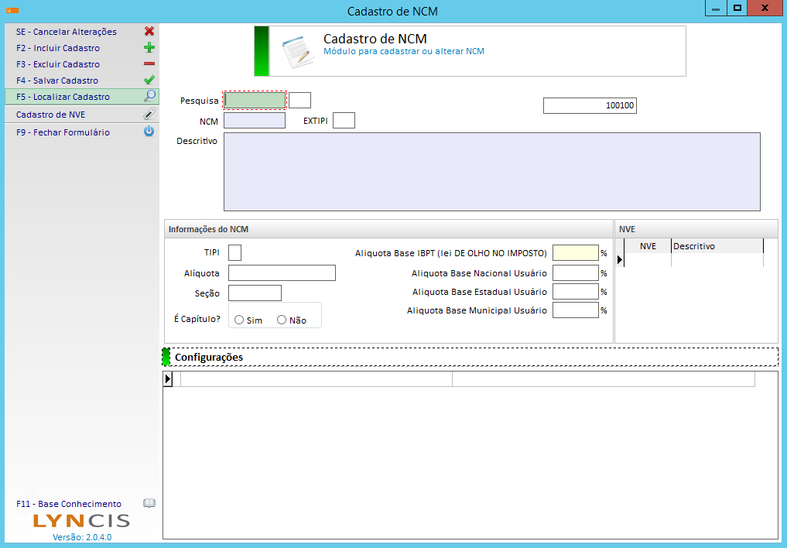Click the NVE grid row indicator arrow
Viewport: 787px width, 548px height.
620,261
